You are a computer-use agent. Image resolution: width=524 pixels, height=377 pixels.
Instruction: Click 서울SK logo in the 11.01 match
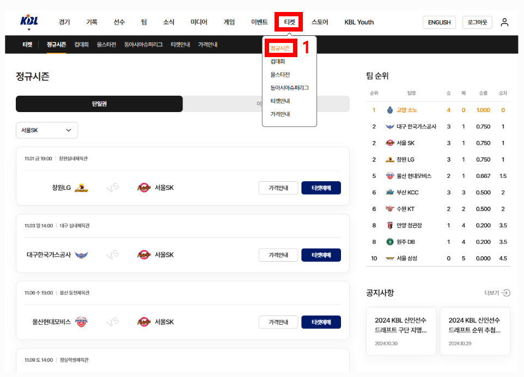point(144,188)
